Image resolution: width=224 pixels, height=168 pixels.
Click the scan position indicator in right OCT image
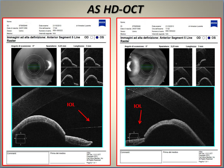click(x=134, y=138)
